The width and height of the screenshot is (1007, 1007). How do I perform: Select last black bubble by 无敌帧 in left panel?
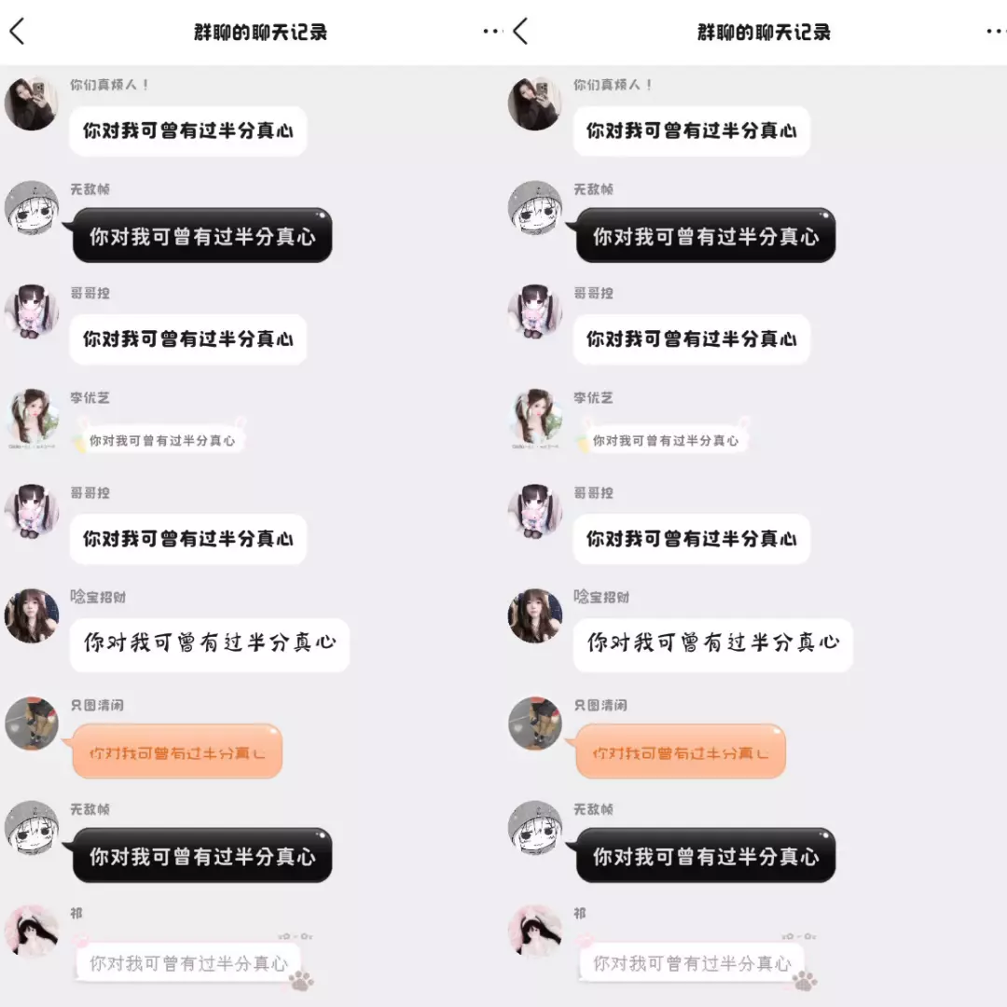201,855
